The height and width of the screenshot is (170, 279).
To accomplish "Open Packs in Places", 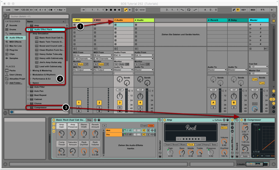I will point(13,70).
